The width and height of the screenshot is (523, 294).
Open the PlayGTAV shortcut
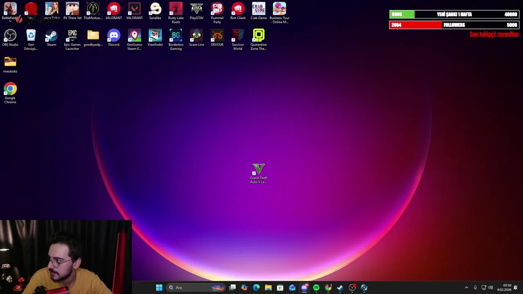197,11
